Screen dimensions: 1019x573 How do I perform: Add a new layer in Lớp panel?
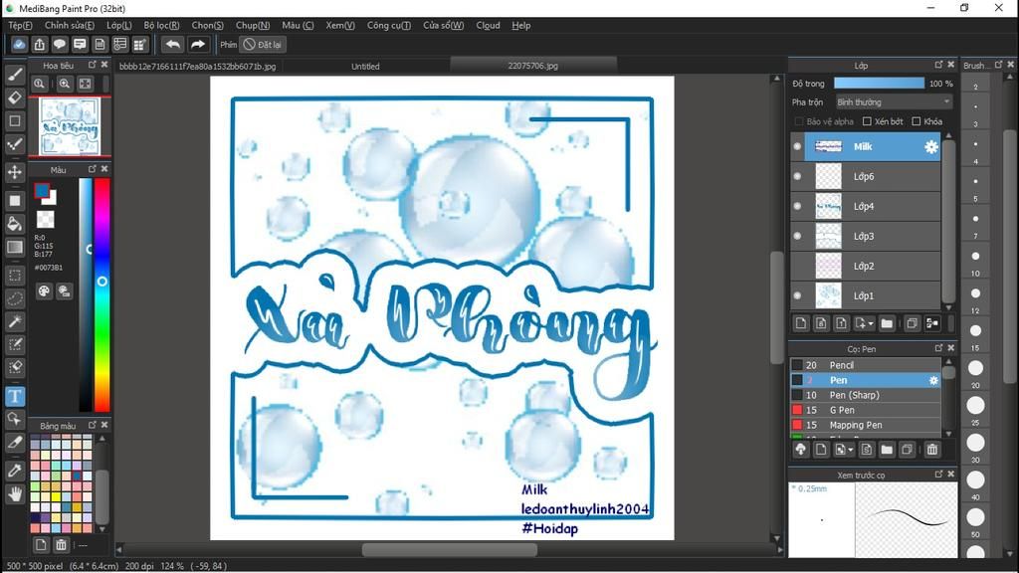(801, 323)
